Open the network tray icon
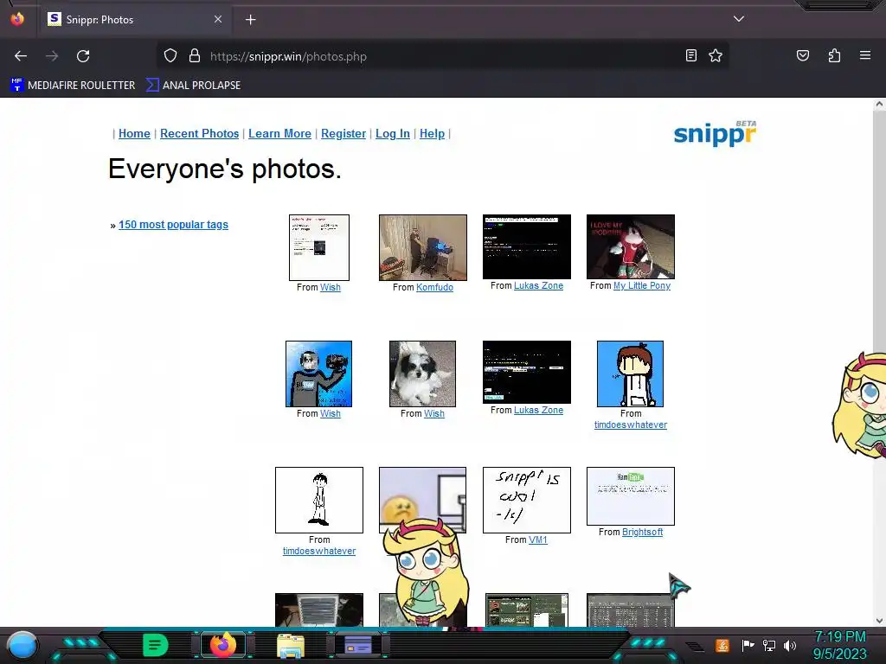This screenshot has height=664, width=886. 769,645
